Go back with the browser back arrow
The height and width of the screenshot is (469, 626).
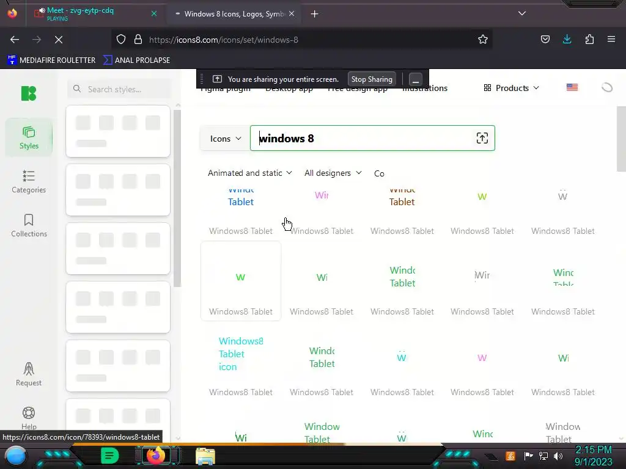click(x=15, y=40)
